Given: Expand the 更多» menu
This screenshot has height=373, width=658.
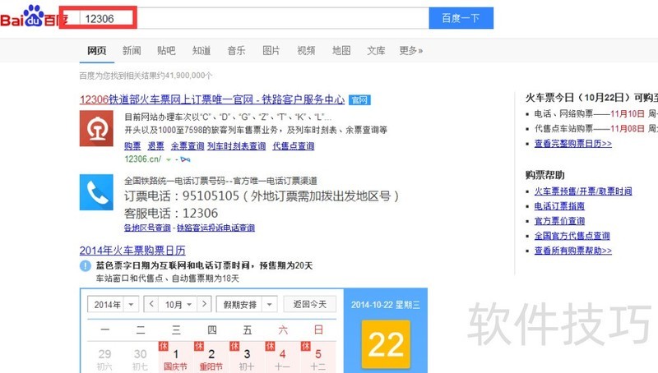Looking at the screenshot, I should pyautogui.click(x=410, y=51).
